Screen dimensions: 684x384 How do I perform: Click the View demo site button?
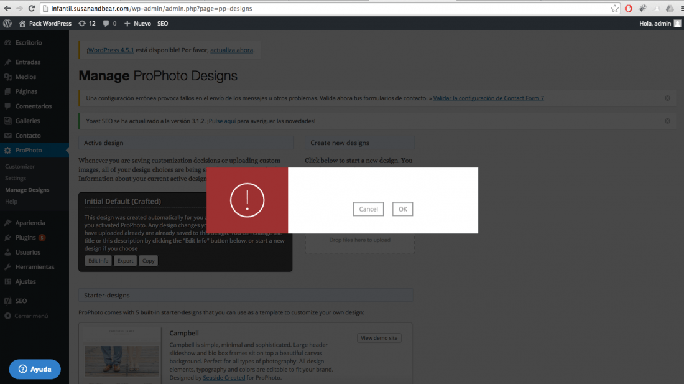[379, 338]
